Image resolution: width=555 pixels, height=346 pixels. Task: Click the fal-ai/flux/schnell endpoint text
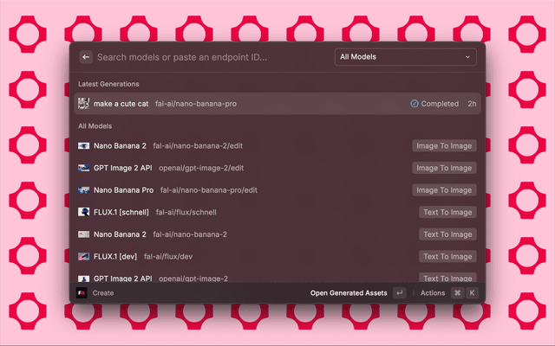[x=186, y=212]
